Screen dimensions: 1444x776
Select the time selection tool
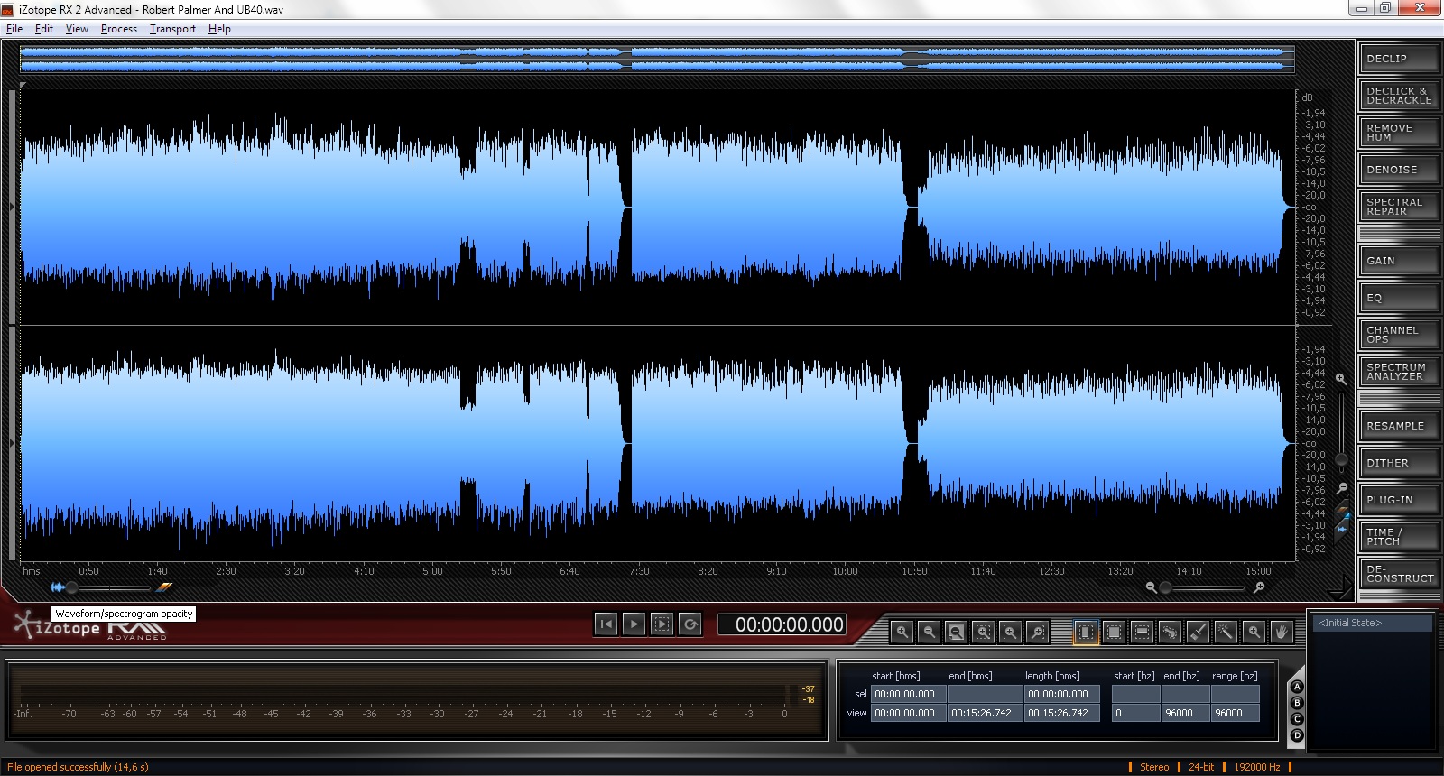1086,633
